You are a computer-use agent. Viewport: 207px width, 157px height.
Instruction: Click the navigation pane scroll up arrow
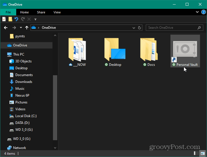tap(55, 35)
